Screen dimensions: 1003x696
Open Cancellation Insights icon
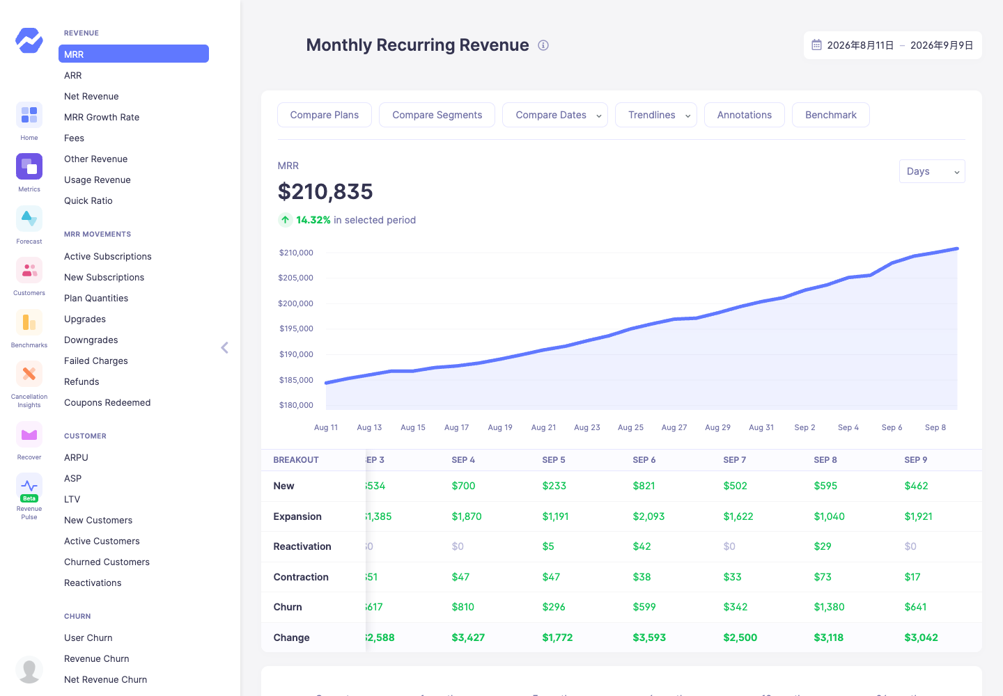(29, 374)
